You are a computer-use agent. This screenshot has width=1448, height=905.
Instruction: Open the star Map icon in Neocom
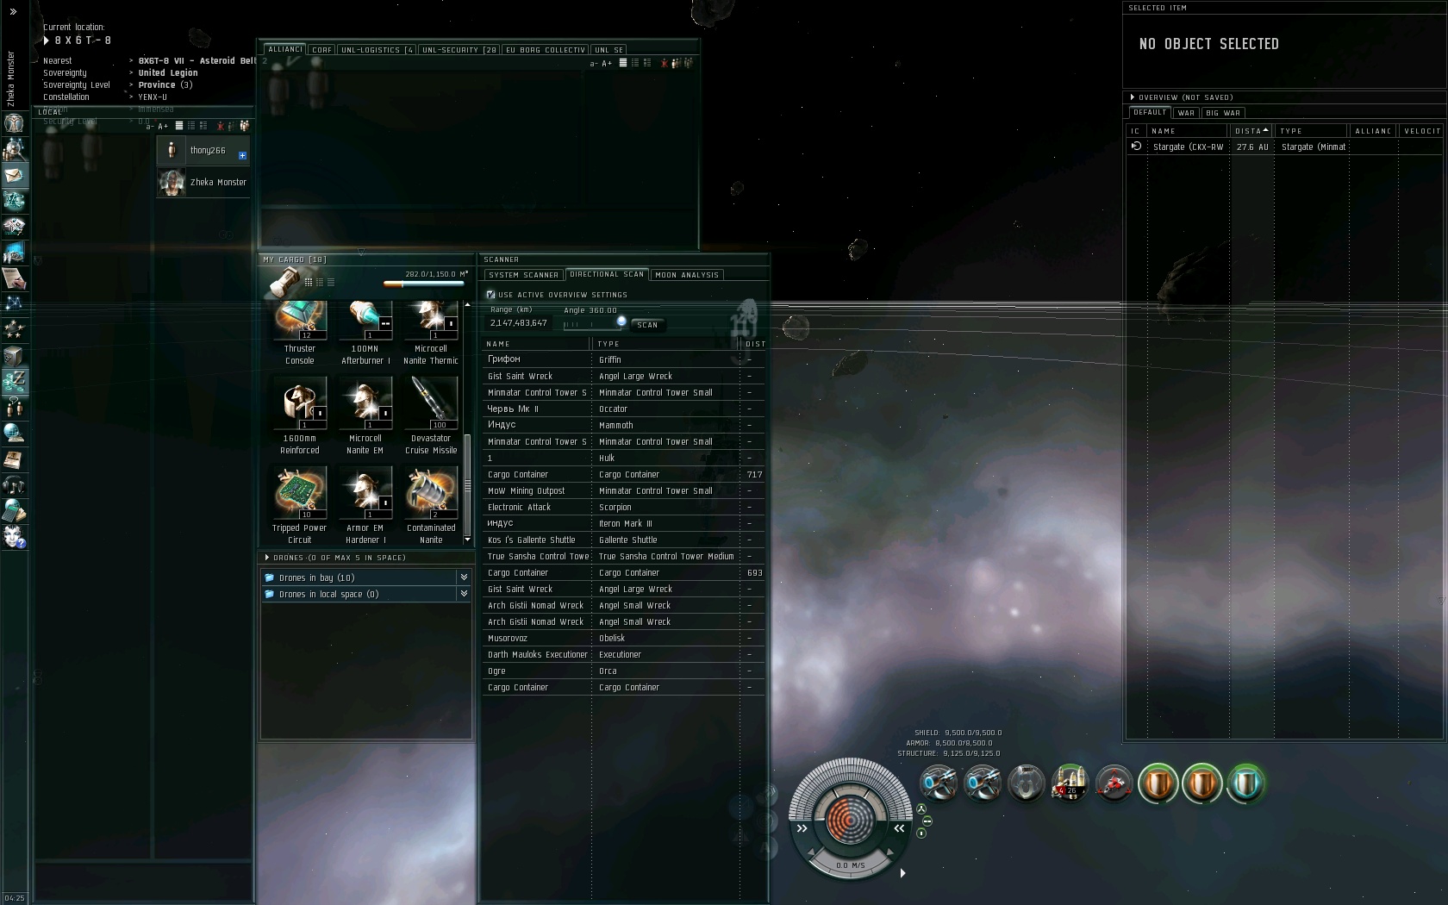[14, 304]
